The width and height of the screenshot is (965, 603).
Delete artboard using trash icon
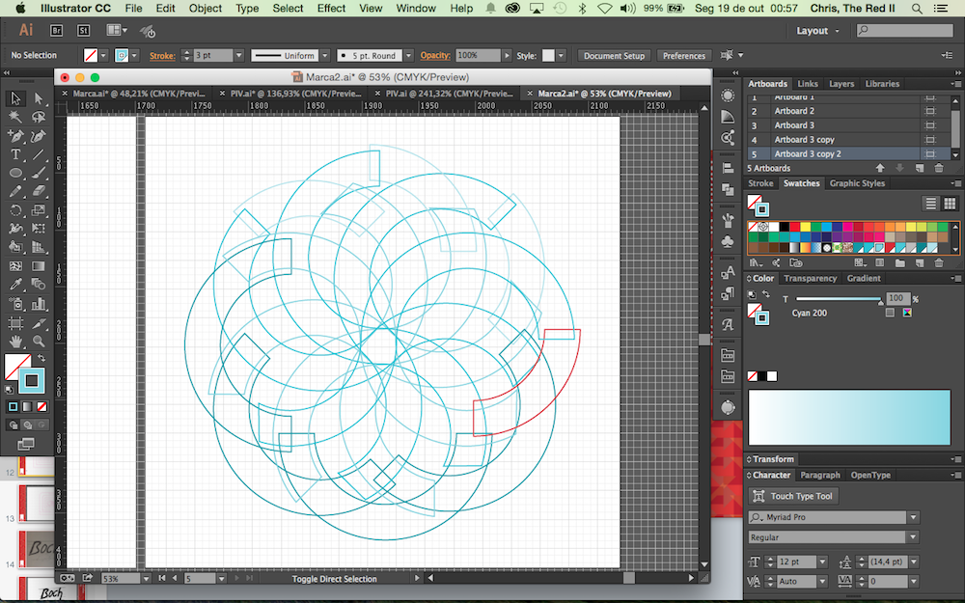937,168
